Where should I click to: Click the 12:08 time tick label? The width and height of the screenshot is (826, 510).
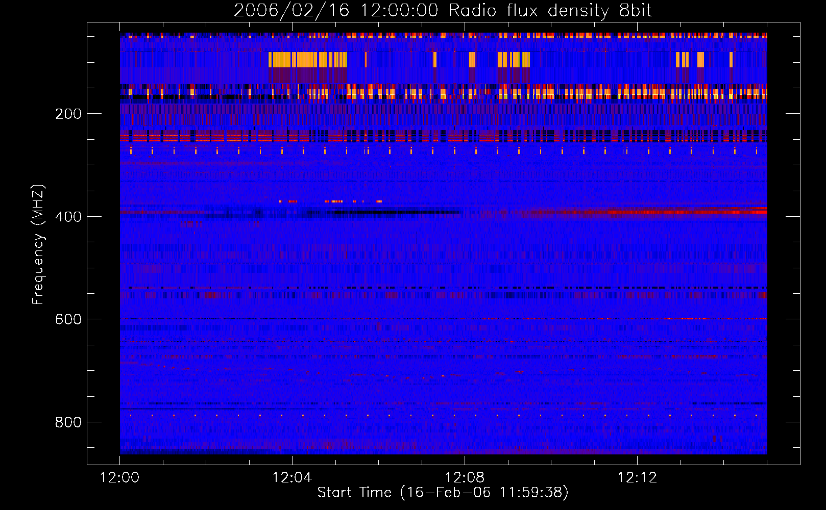pyautogui.click(x=465, y=478)
